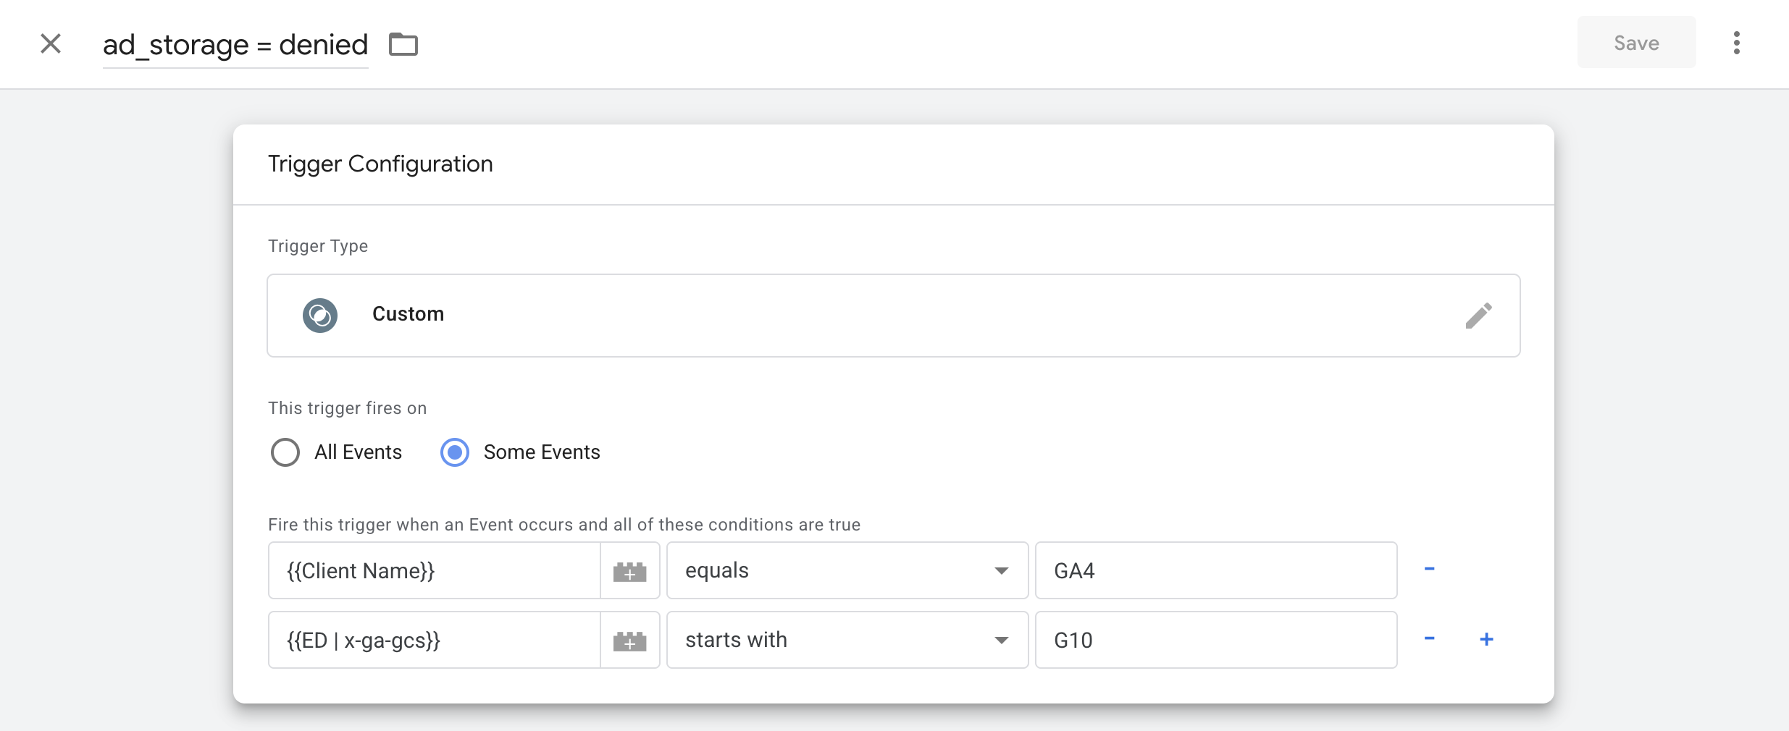Select the All Events radio button
1789x731 pixels.
click(x=285, y=452)
